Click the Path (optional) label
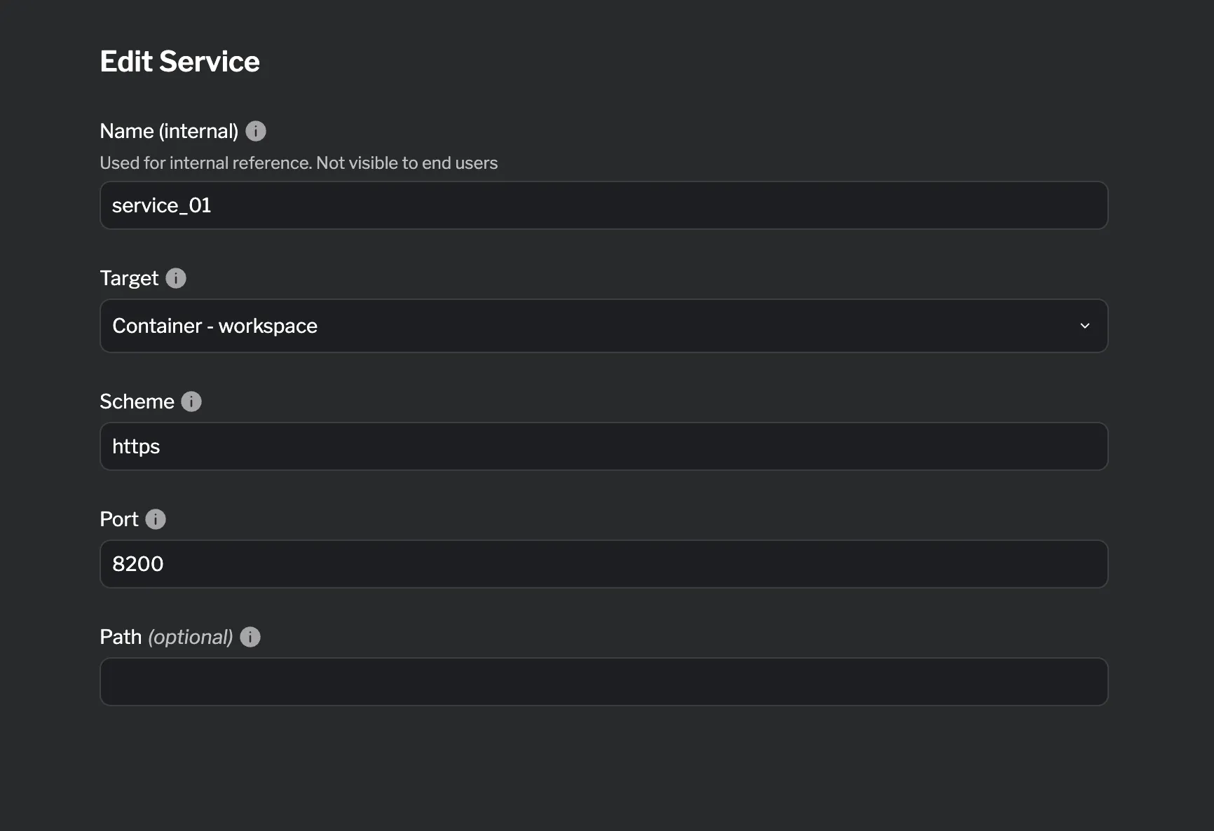The image size is (1214, 831). [x=166, y=636]
